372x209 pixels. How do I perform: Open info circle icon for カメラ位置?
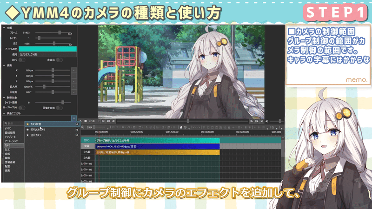click(x=77, y=124)
